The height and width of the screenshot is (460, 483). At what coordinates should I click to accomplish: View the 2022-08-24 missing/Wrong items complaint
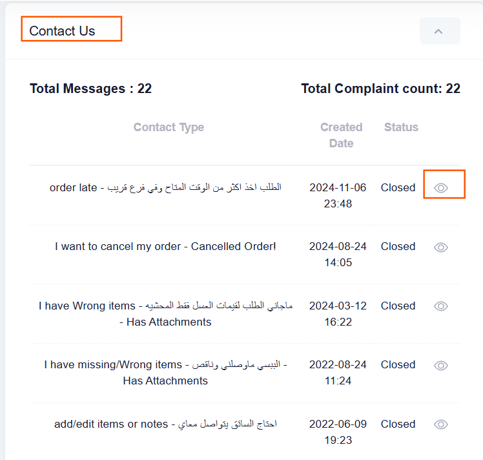coord(441,366)
